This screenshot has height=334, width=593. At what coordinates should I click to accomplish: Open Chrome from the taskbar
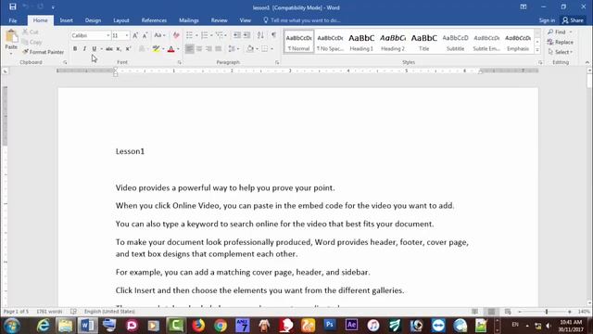tap(221, 326)
